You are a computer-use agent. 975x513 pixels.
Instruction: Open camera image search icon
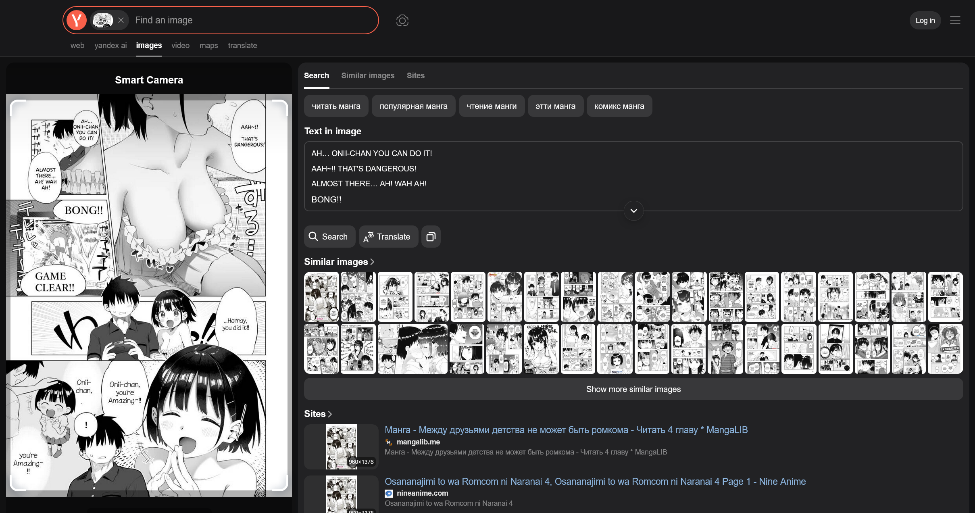click(402, 20)
